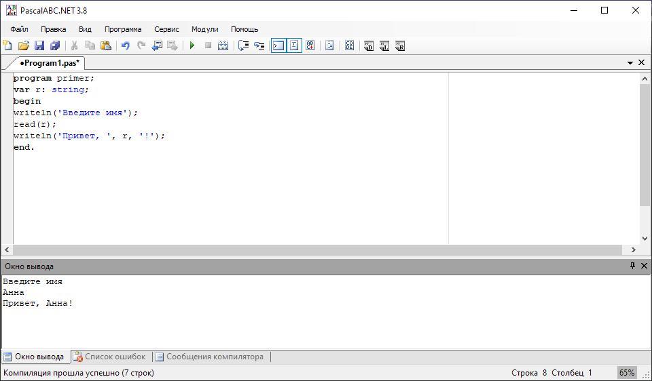Open the Вид menu
652x381 pixels.
(x=85, y=29)
